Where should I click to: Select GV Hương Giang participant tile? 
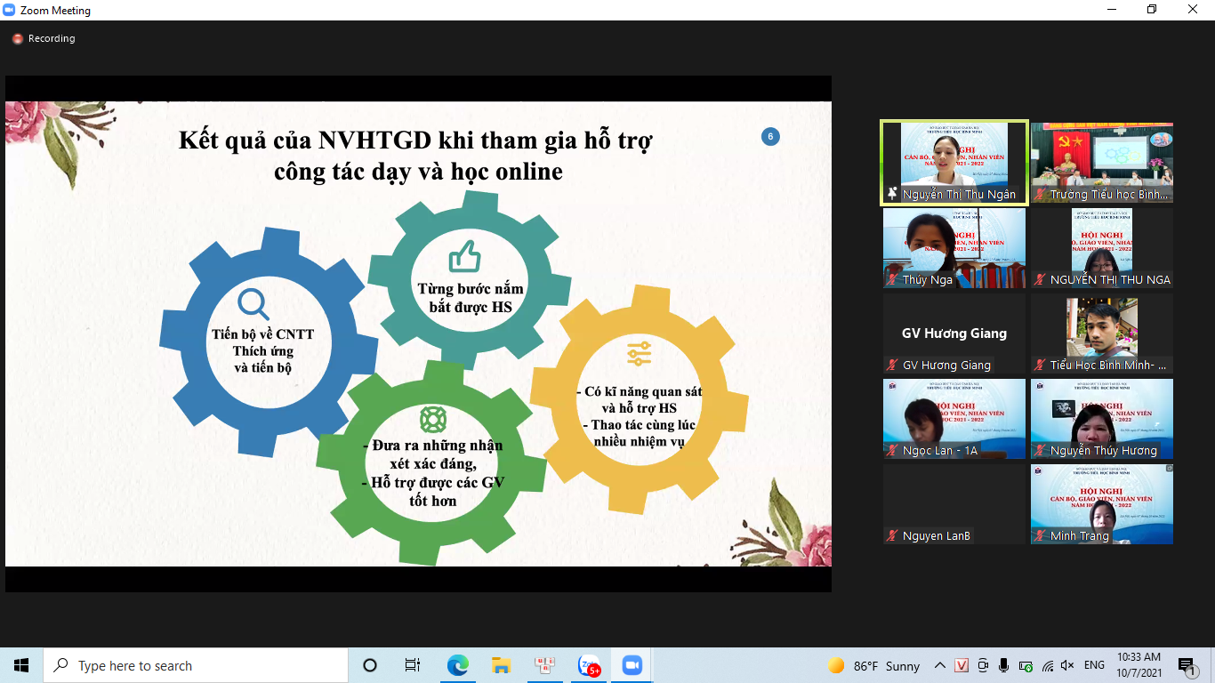pyautogui.click(x=954, y=333)
